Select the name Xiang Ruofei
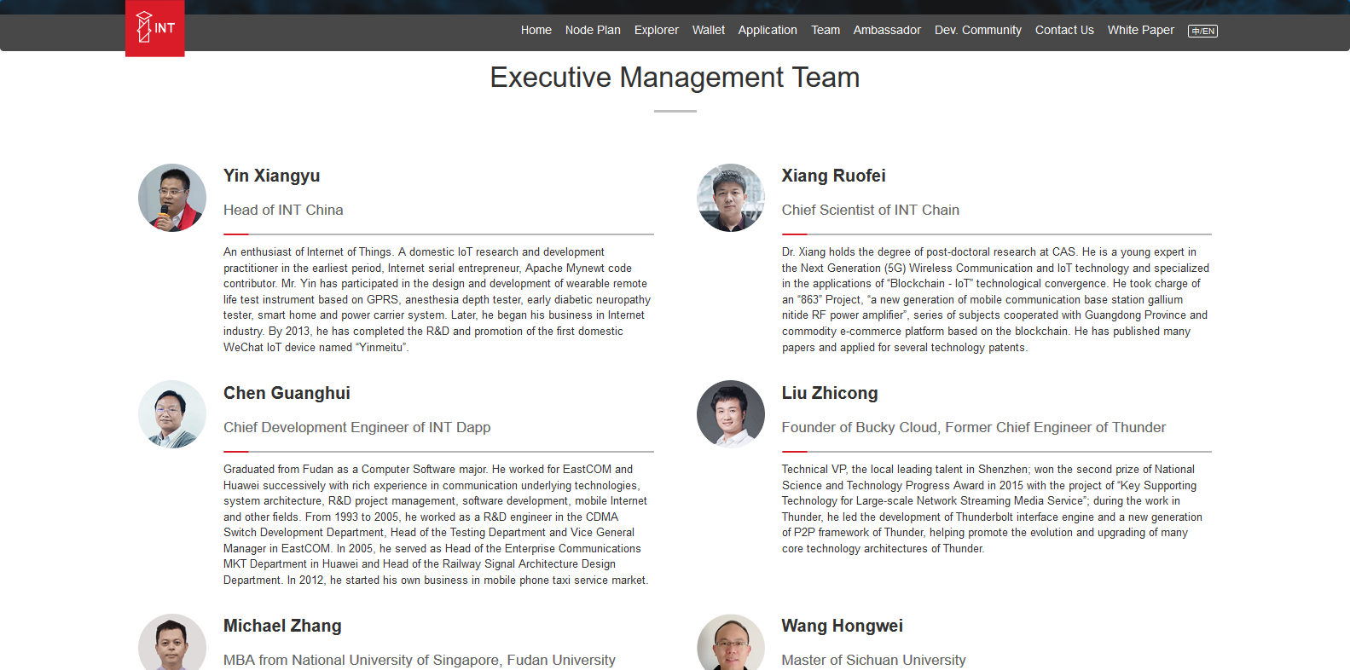 (x=834, y=176)
